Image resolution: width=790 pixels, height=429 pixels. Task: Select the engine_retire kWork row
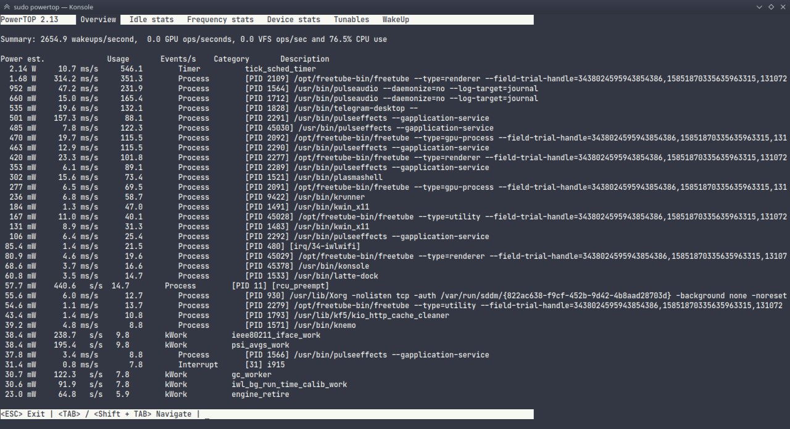pyautogui.click(x=147, y=394)
